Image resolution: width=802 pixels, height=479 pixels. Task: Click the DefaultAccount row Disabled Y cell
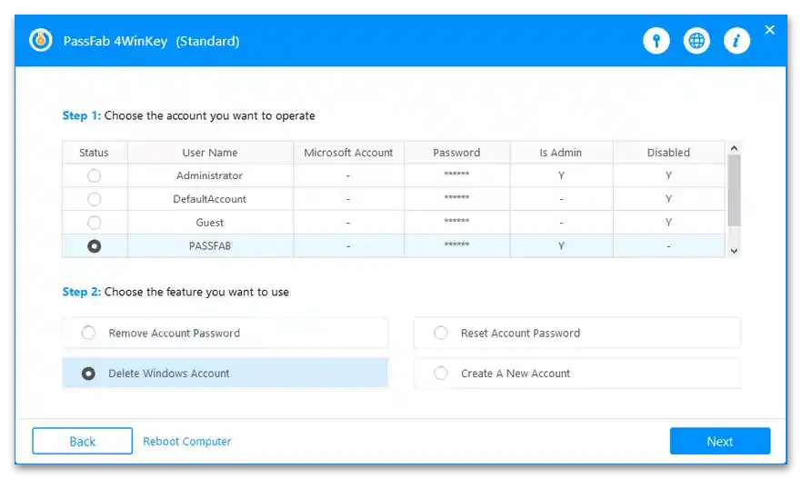[668, 199]
